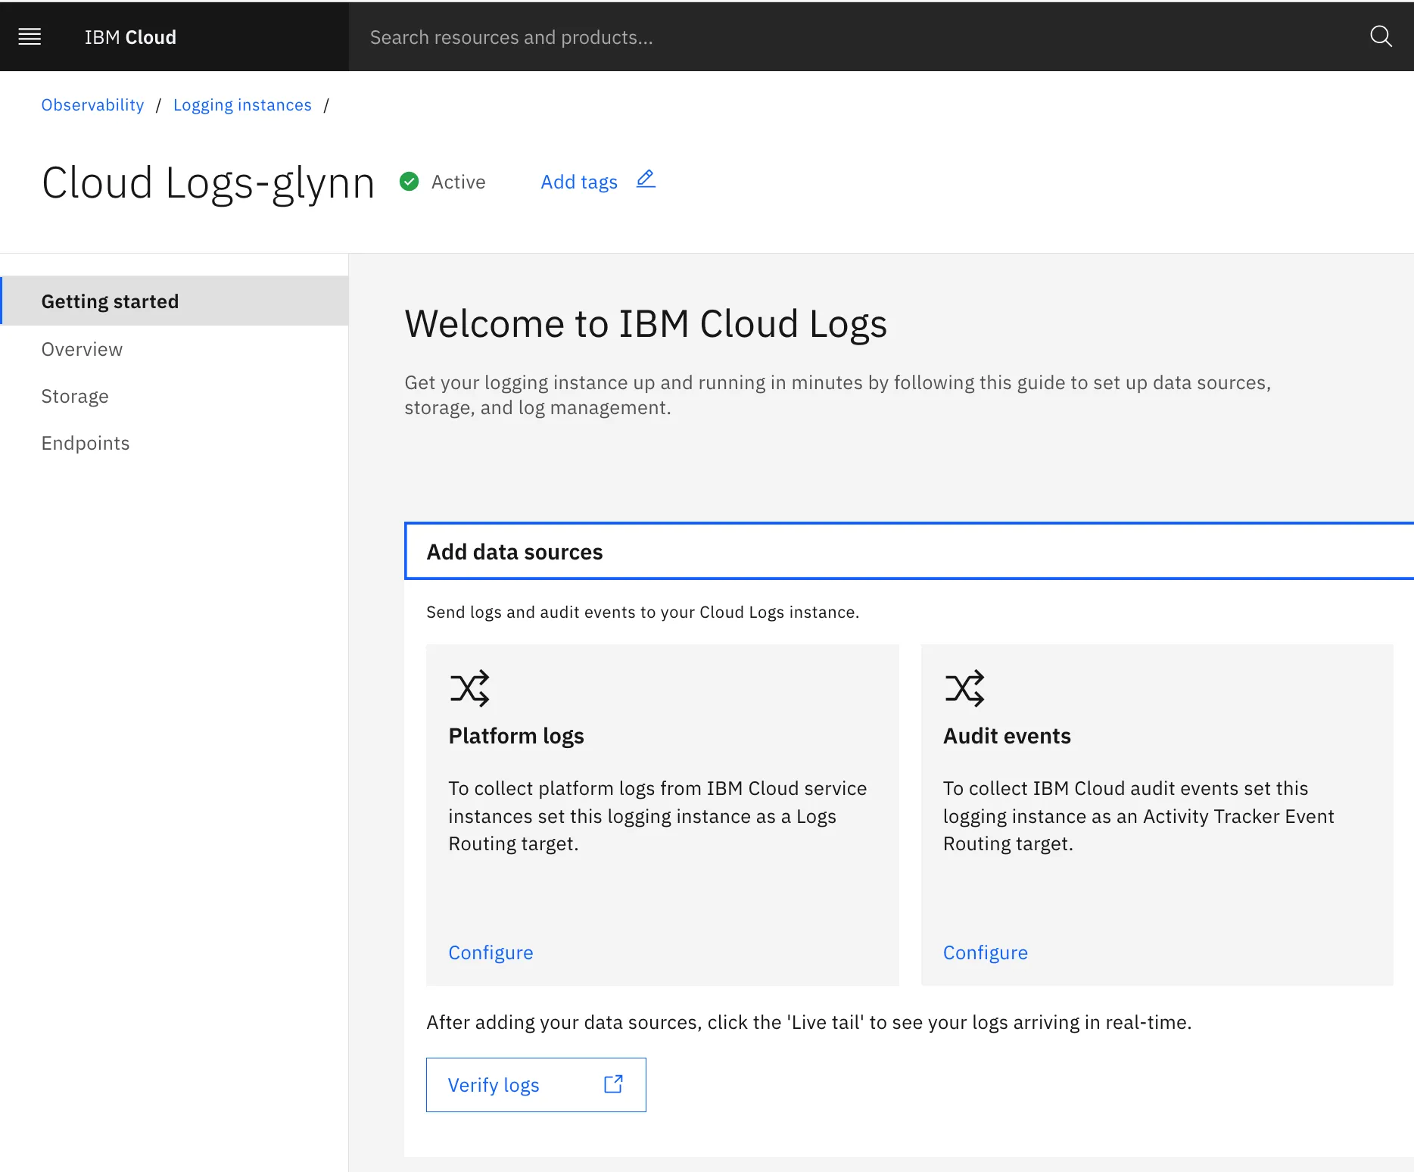
Task: Click Configure under Platform logs
Action: pyautogui.click(x=491, y=952)
